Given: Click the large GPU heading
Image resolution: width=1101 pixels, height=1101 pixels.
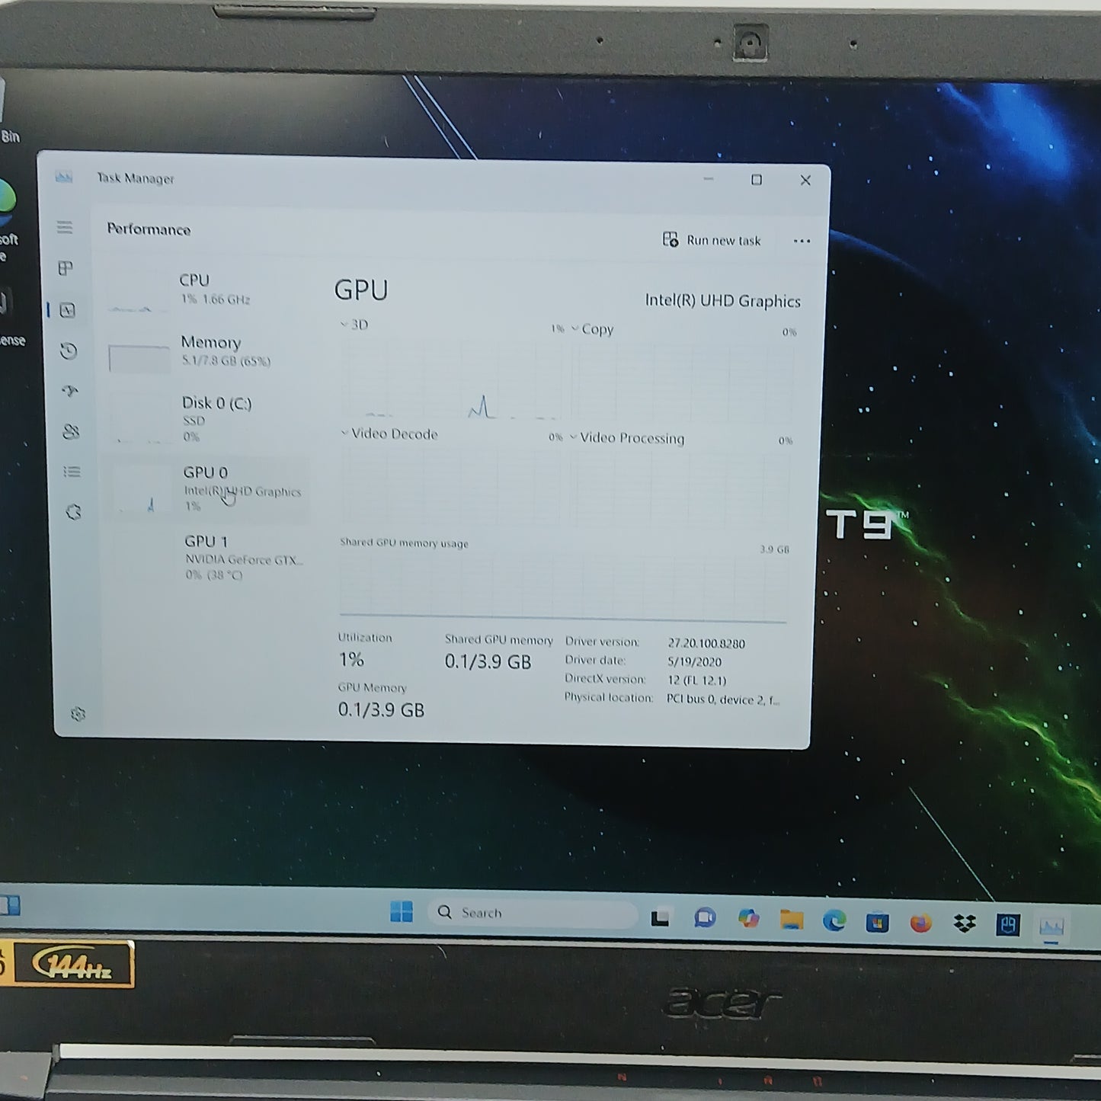Looking at the screenshot, I should [361, 290].
